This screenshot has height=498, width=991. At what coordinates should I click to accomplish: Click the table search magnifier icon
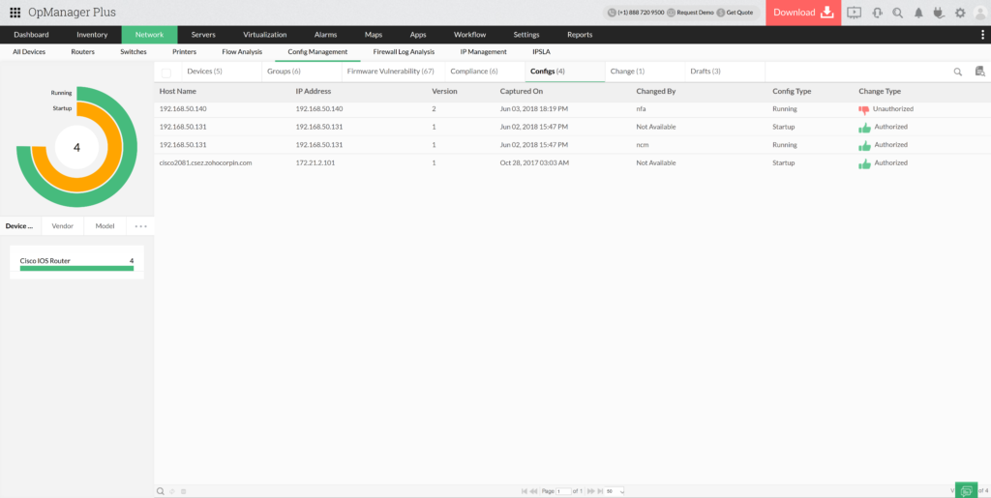pyautogui.click(x=958, y=72)
